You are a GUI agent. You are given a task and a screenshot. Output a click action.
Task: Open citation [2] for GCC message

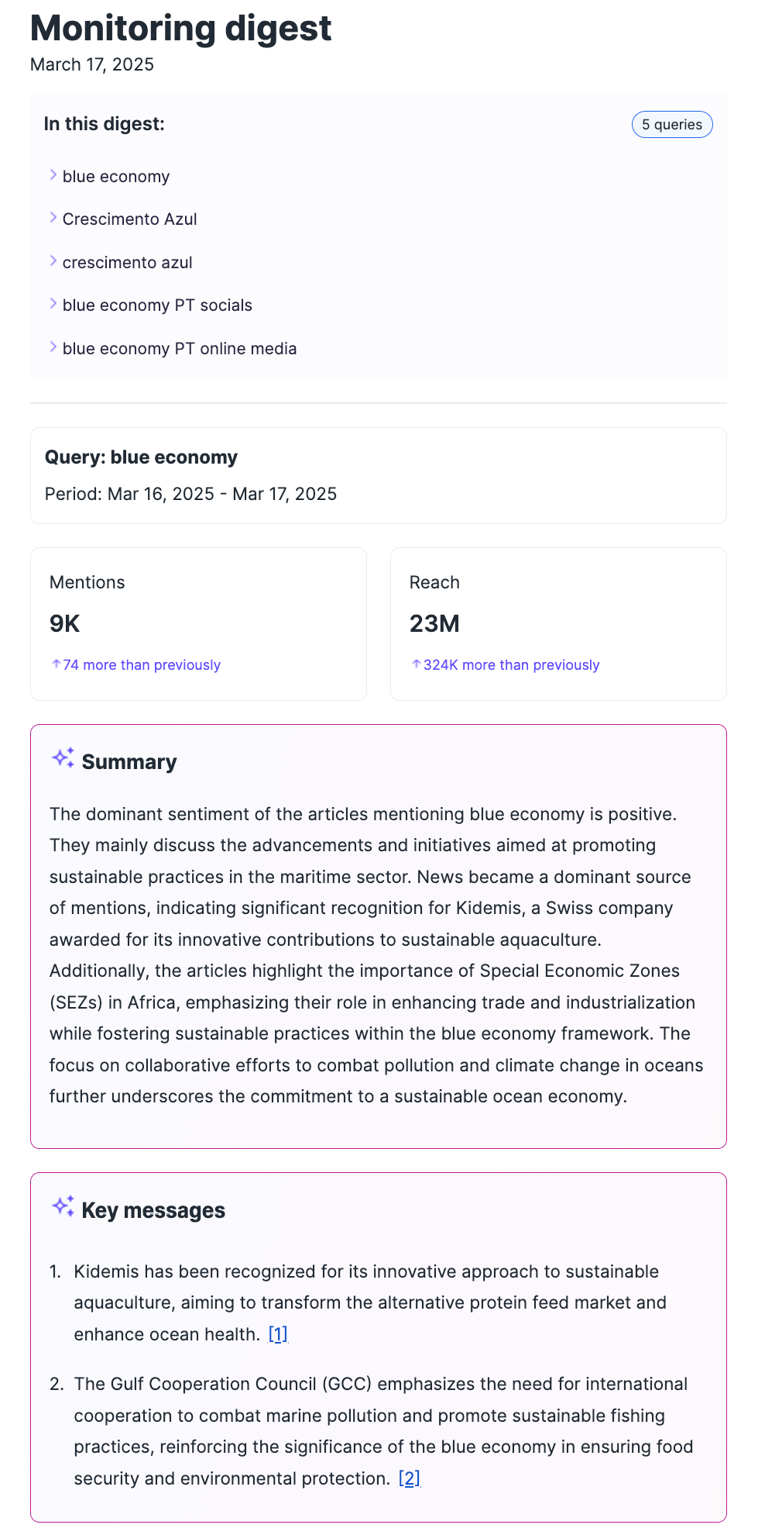410,1478
